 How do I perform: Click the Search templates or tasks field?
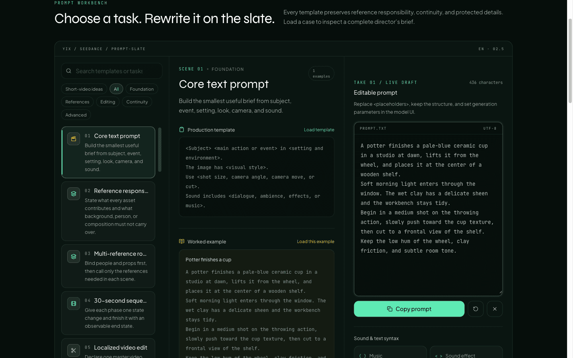(x=112, y=71)
